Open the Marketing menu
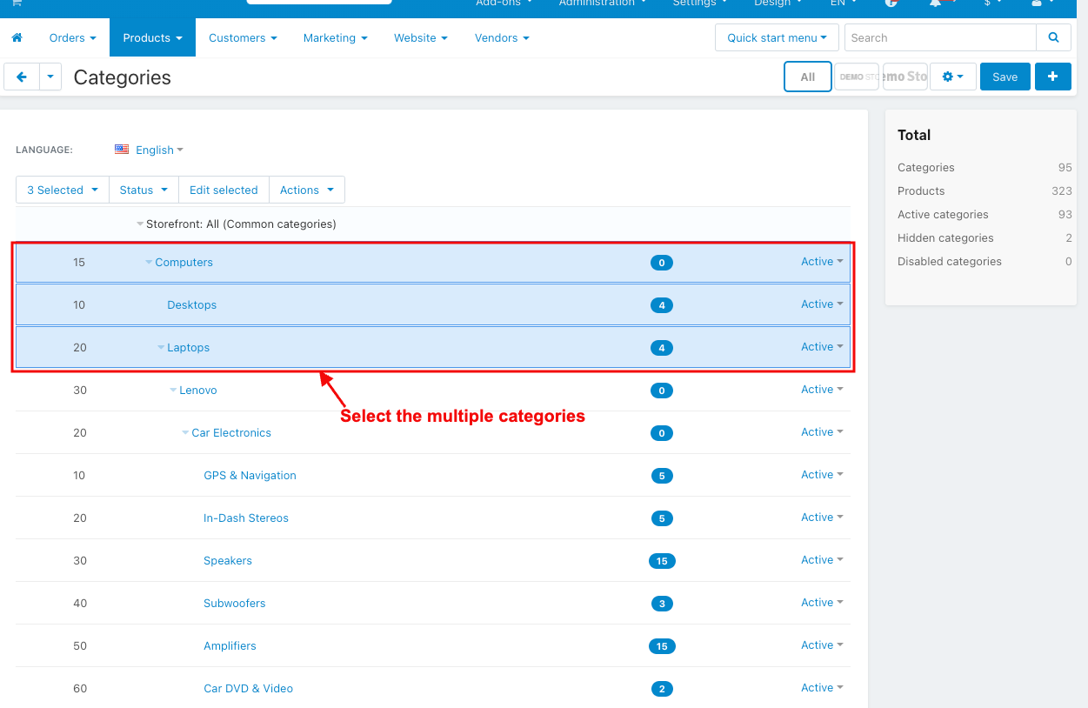Viewport: 1088px width, 708px height. 335,38
